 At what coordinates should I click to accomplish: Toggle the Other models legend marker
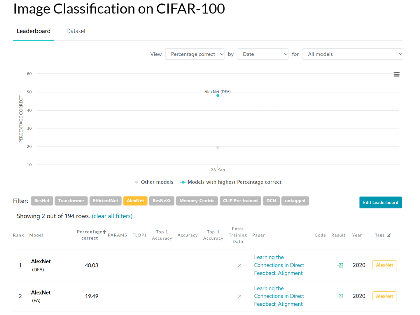pyautogui.click(x=136, y=182)
